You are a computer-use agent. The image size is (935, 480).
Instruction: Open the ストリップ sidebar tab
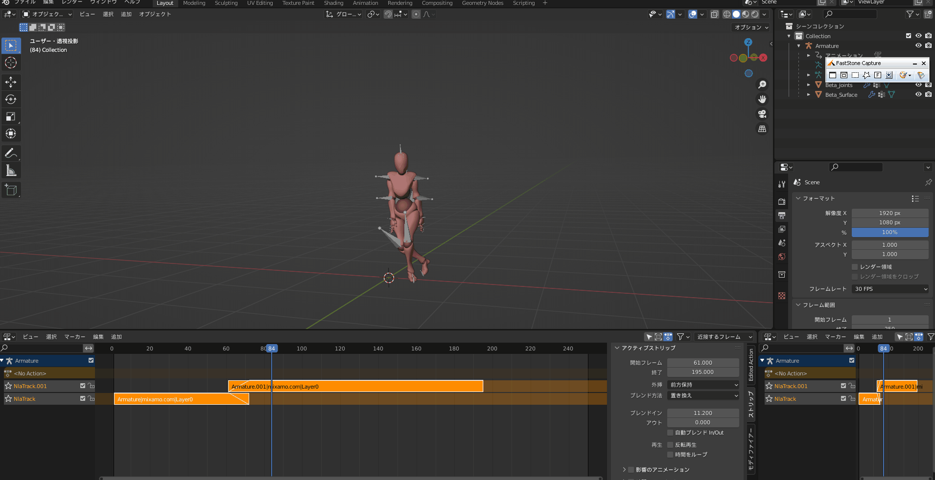point(751,404)
